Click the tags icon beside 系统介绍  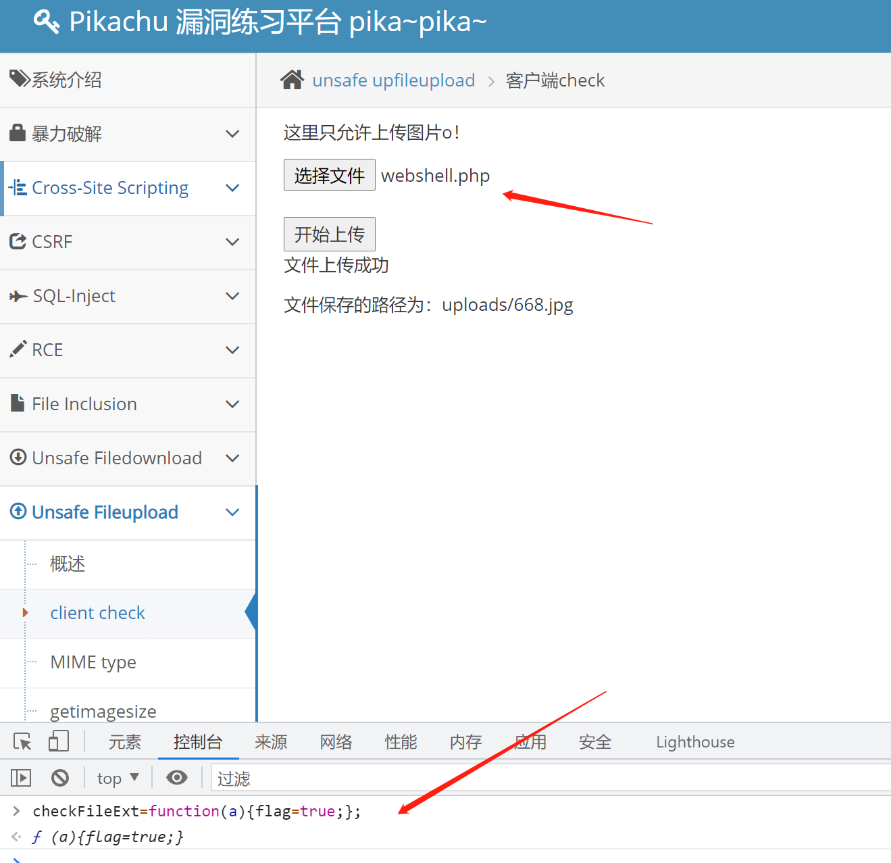pyautogui.click(x=20, y=78)
